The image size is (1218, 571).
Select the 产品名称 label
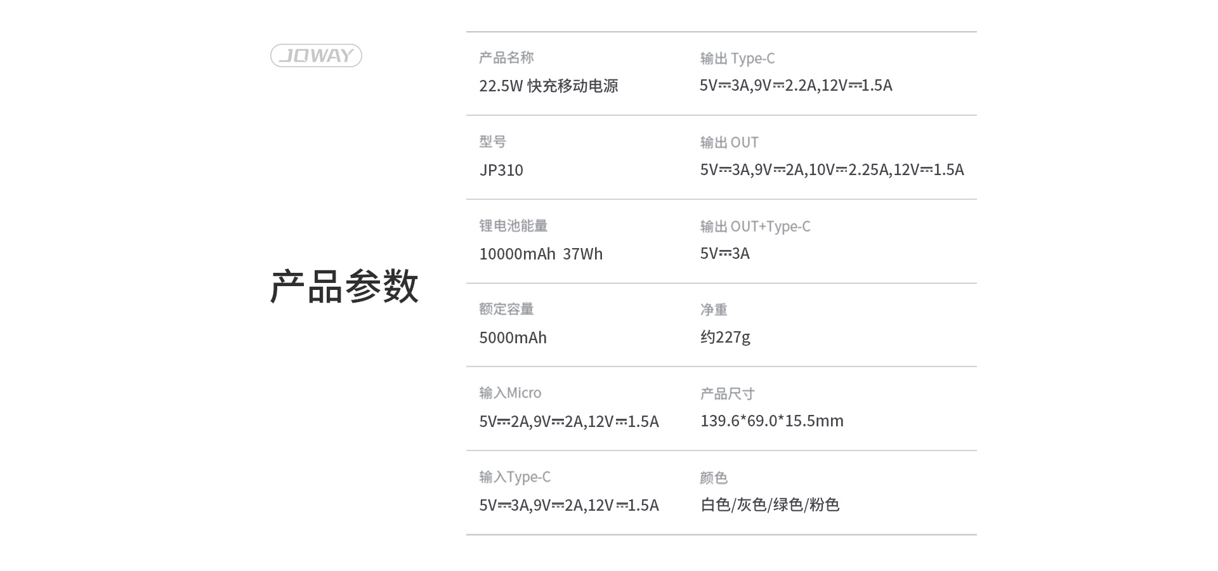pyautogui.click(x=506, y=58)
